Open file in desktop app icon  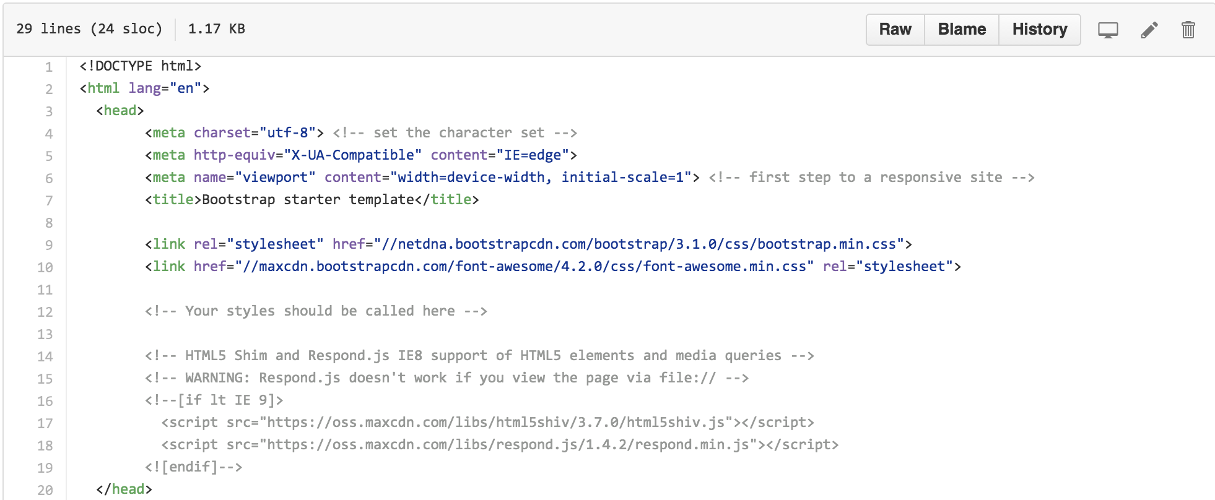tap(1108, 30)
